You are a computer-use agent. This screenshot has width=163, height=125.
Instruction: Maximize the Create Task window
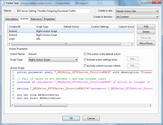click(149, 2)
